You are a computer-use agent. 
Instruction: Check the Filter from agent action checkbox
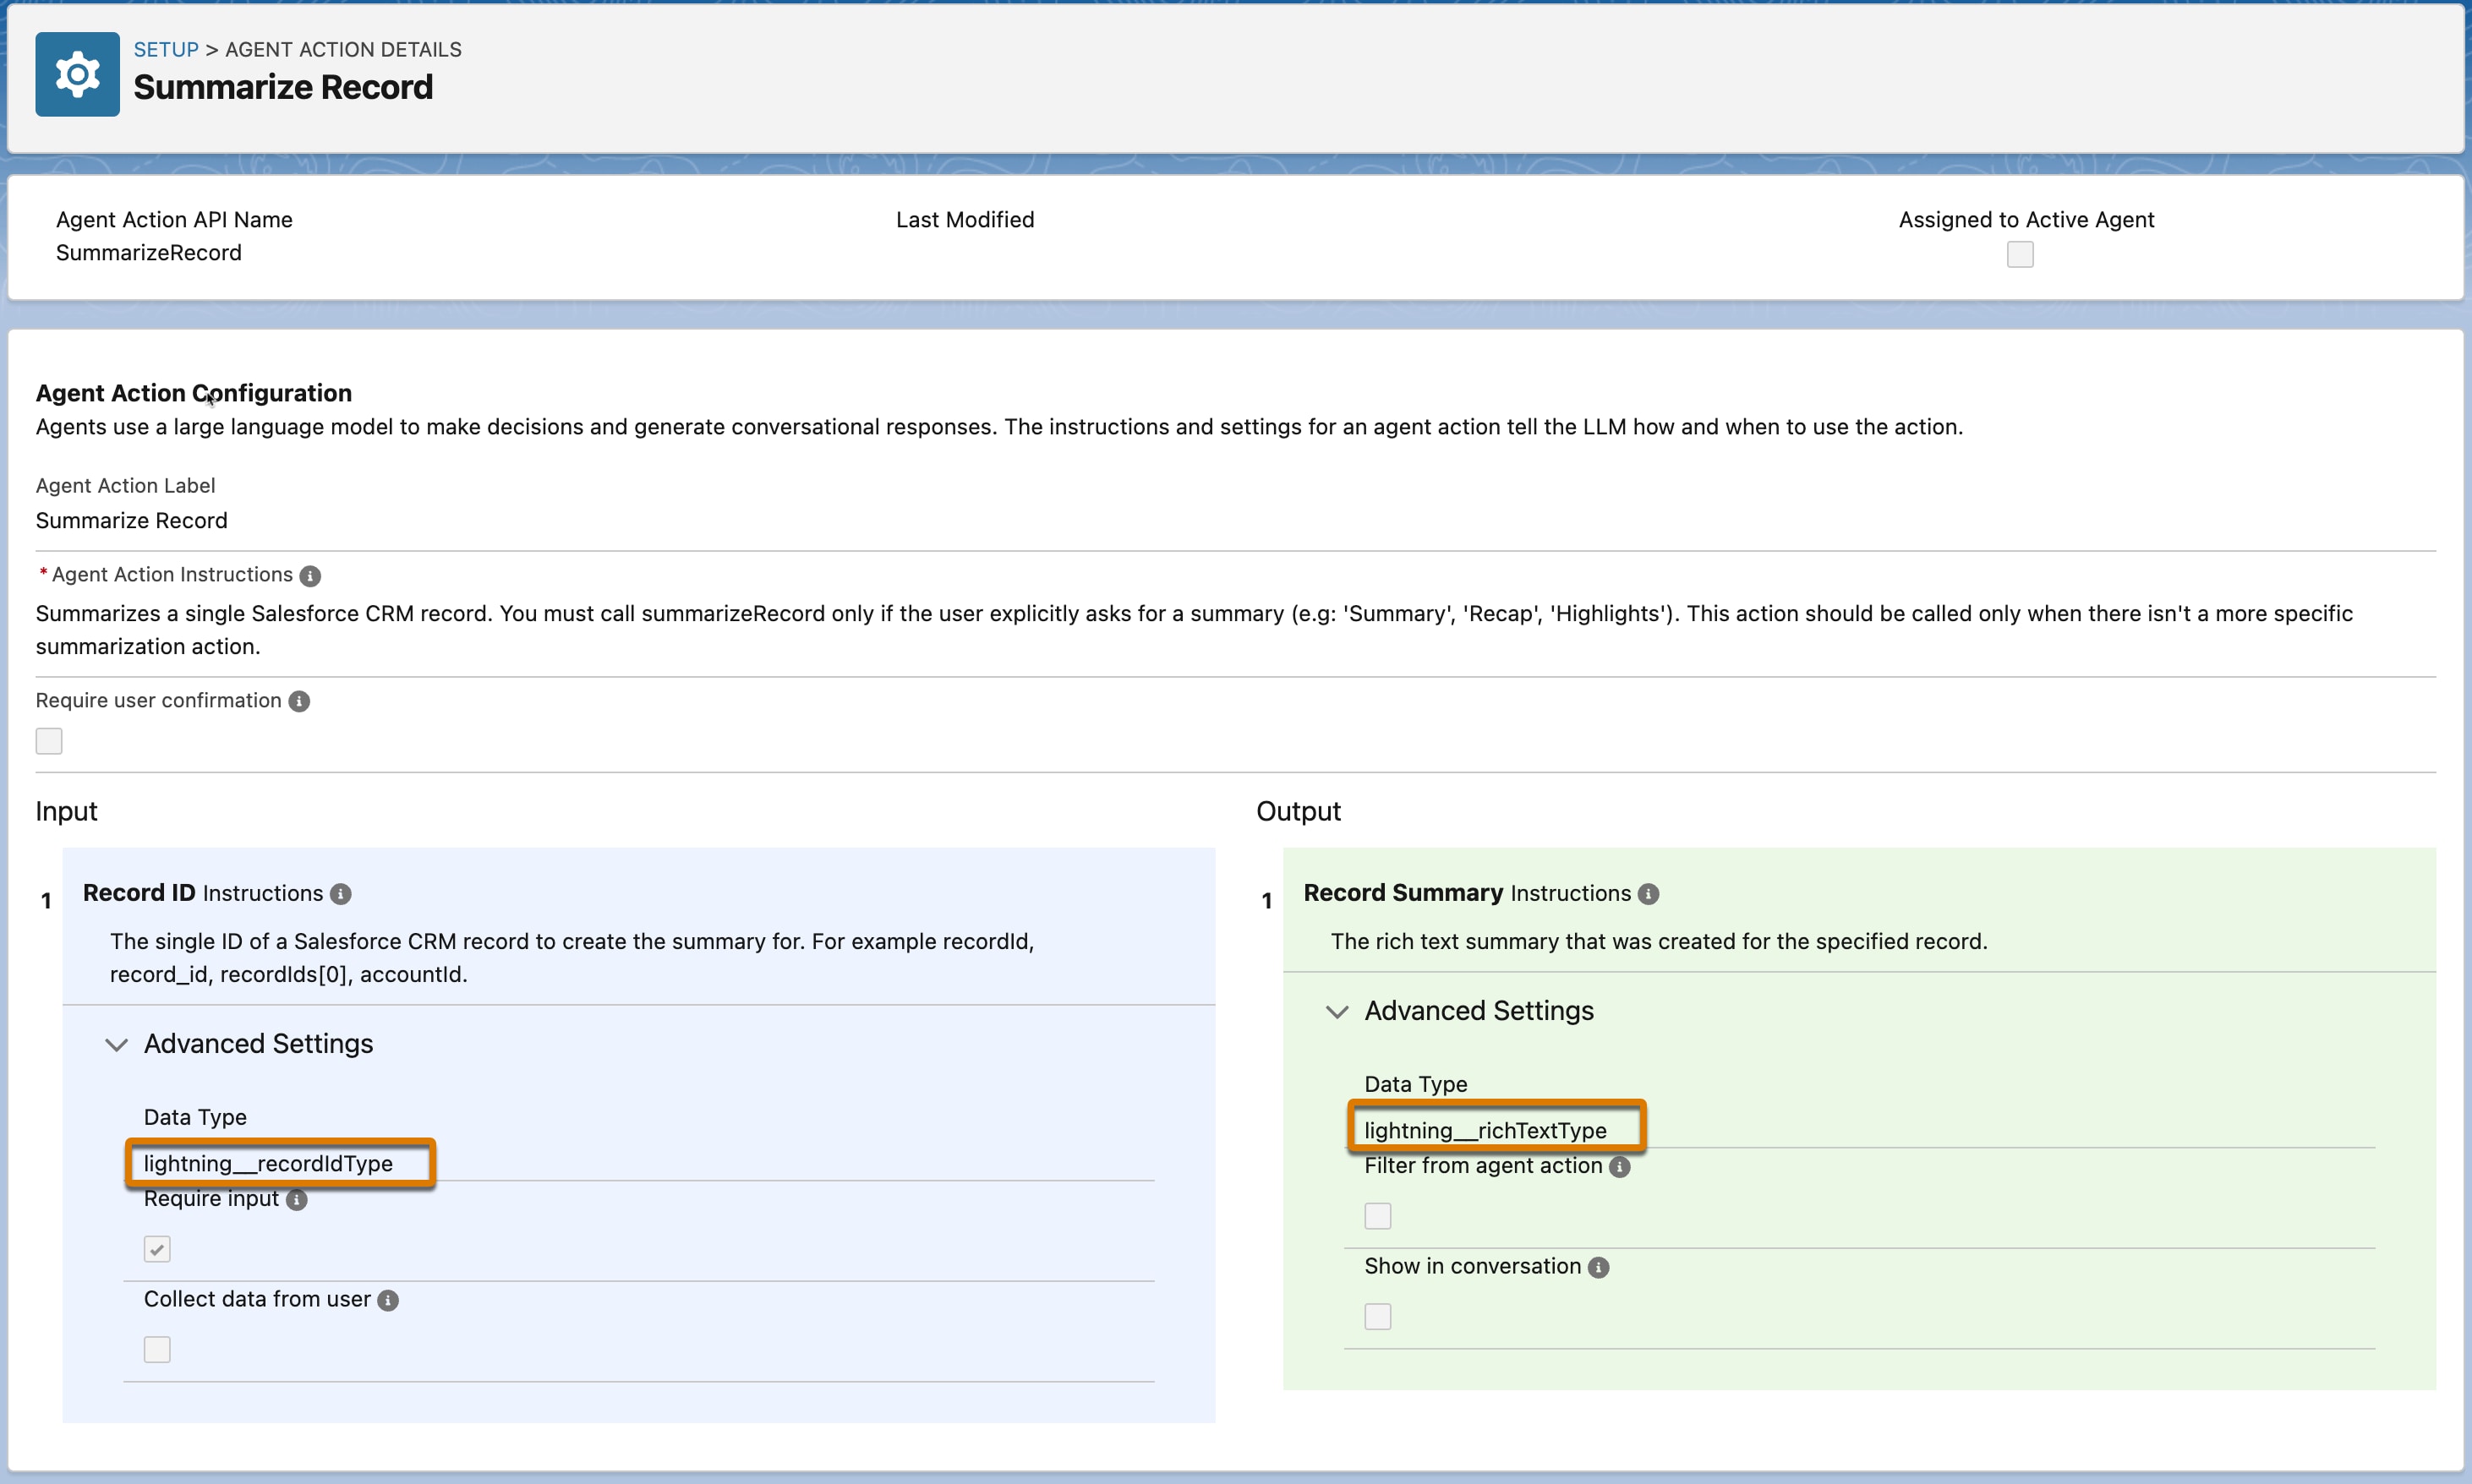coord(1377,1216)
